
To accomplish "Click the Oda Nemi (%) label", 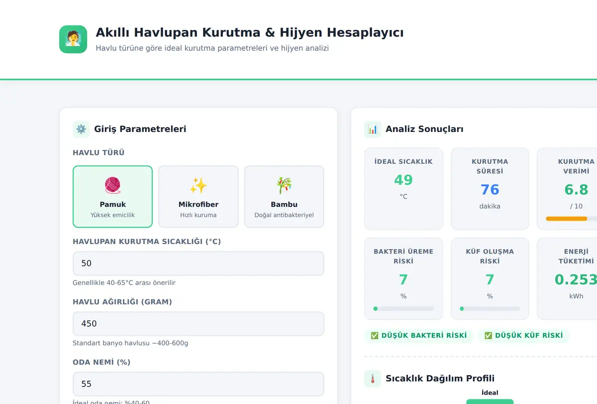I will coord(101,362).
